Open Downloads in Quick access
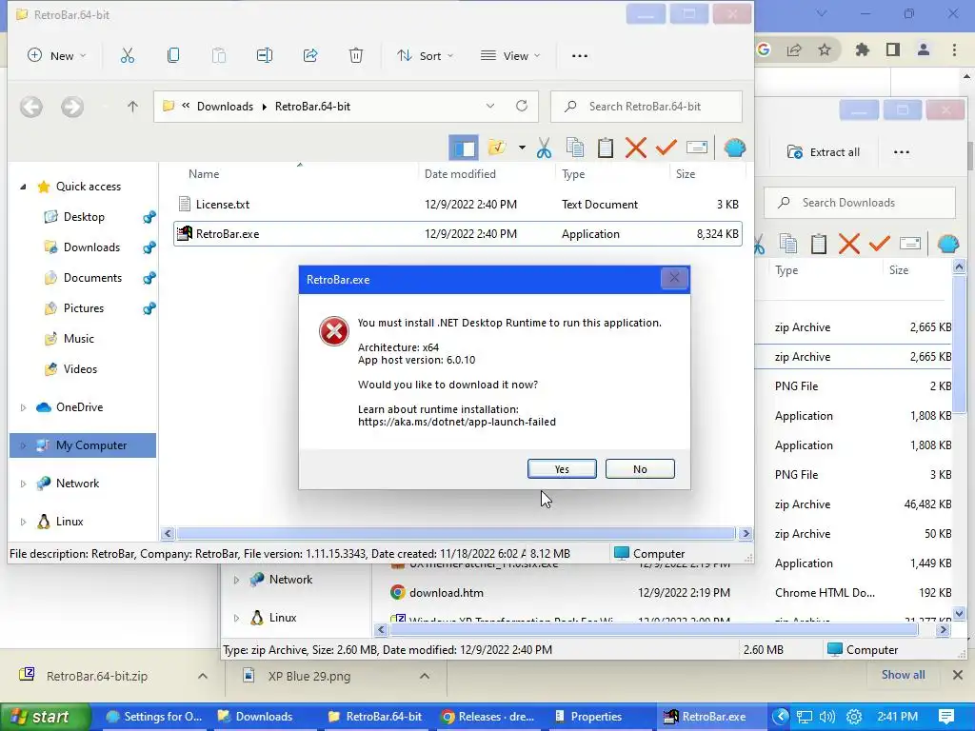 pos(91,247)
